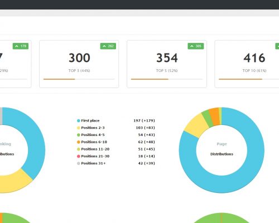Click the TOP 5 card progress bar
The image size is (279, 223).
coord(167,79)
